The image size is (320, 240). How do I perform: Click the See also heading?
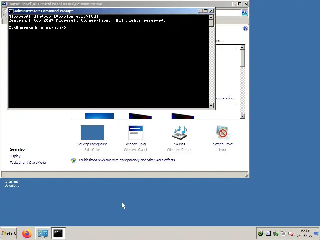click(x=17, y=149)
